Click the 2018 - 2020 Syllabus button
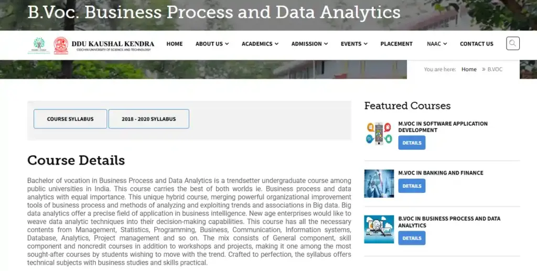Image resolution: width=537 pixels, height=271 pixels. [x=148, y=119]
